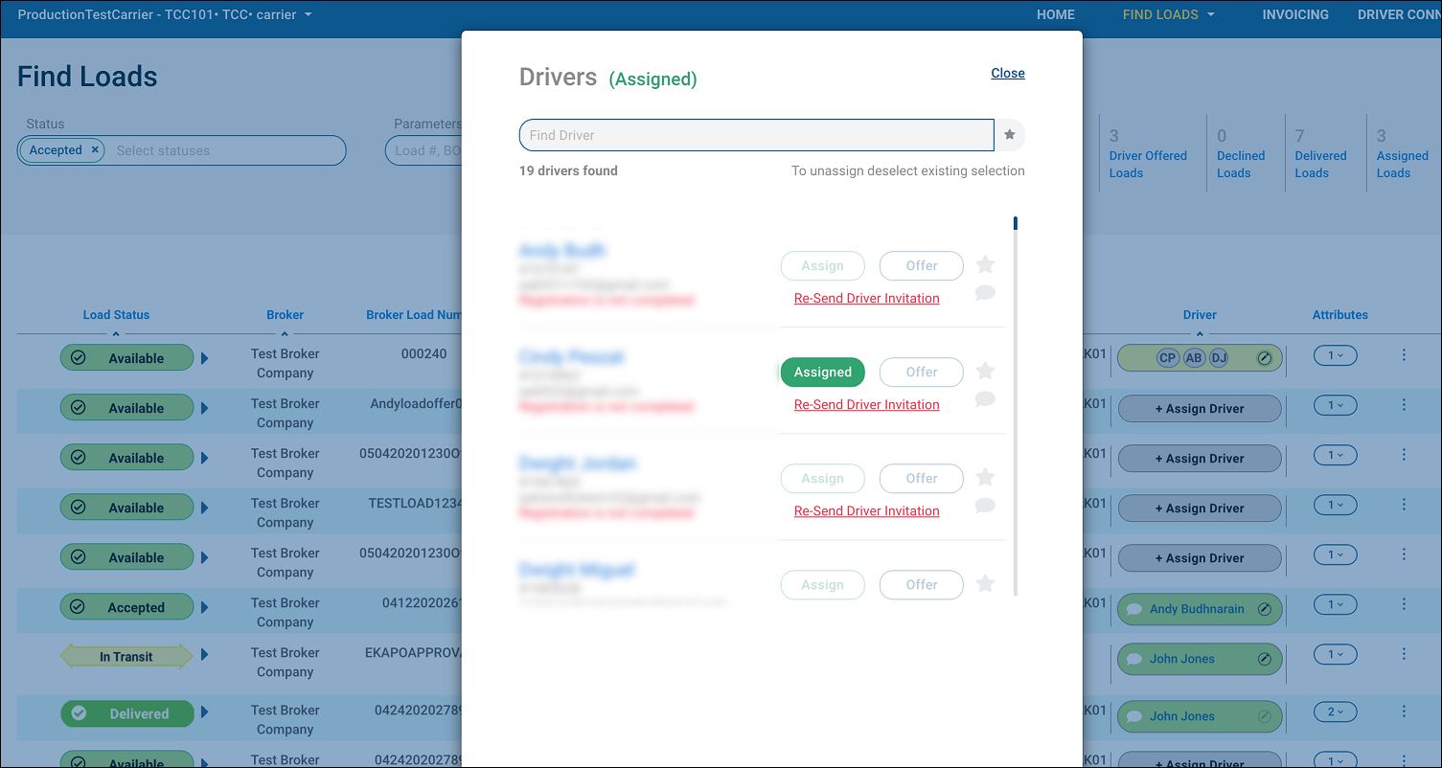
Task: Click the edit icon next to Andy Budhnarain
Action: click(x=1264, y=609)
